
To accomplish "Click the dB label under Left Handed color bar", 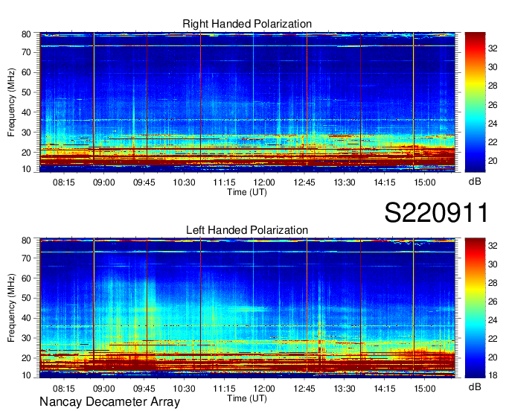I will 475,386.
